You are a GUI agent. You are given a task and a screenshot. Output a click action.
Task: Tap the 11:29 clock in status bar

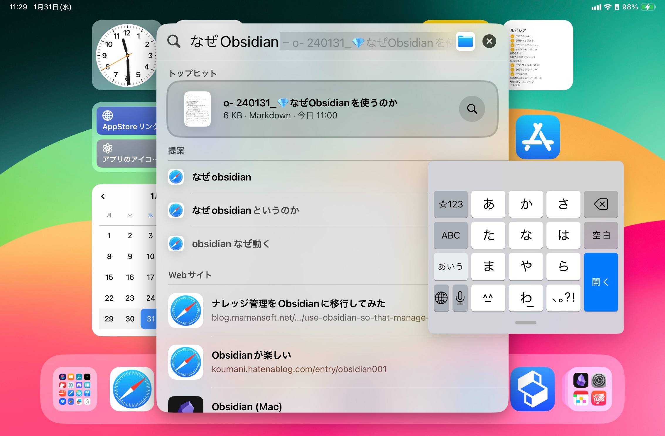click(18, 7)
